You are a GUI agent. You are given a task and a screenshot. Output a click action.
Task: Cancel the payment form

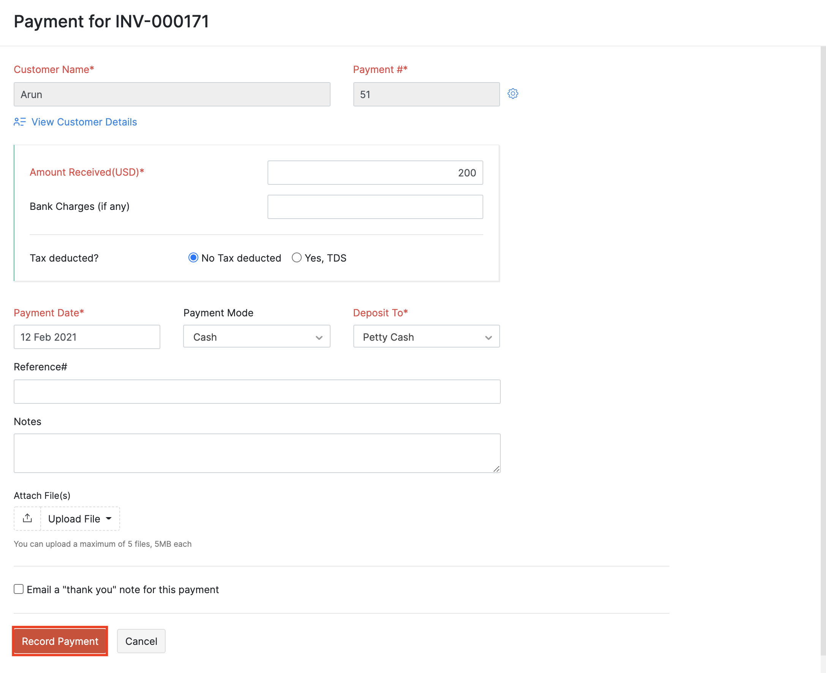(141, 641)
